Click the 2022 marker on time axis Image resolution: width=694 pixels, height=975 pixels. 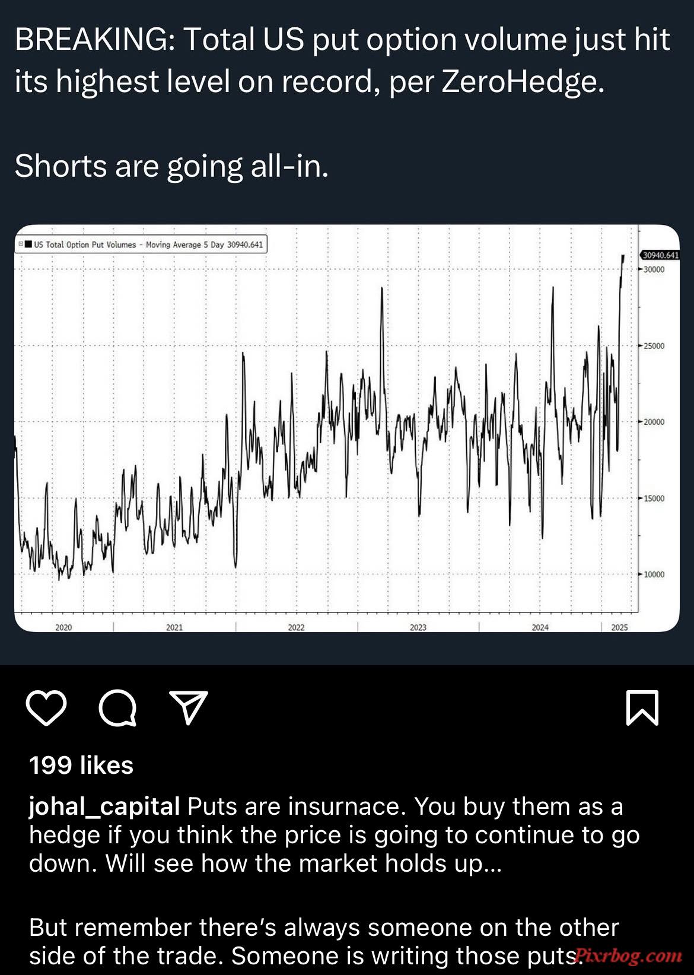tap(296, 627)
